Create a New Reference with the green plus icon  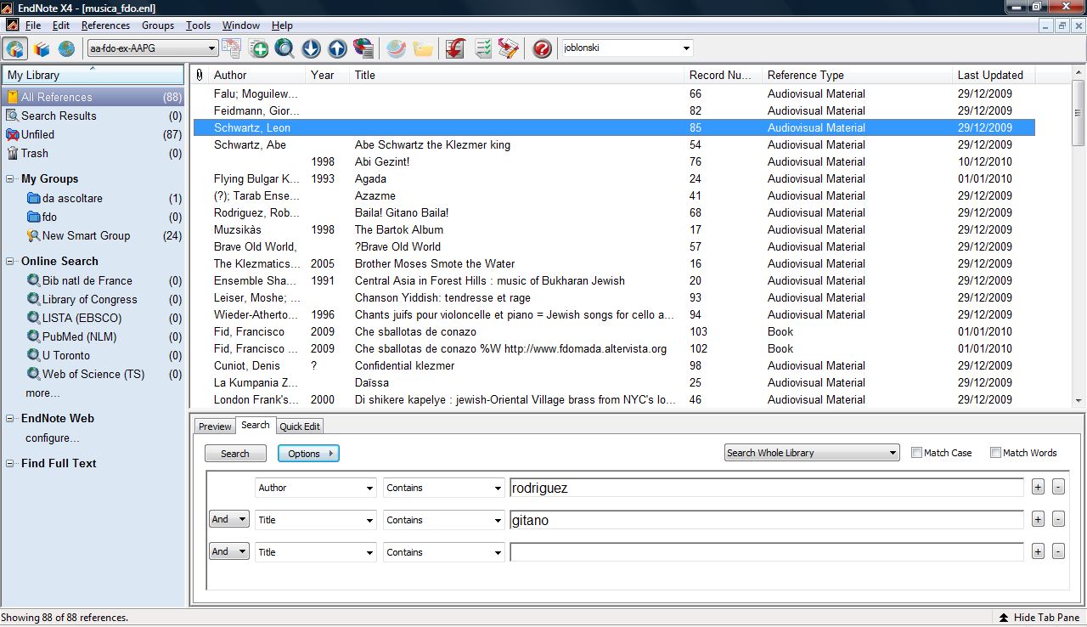(x=258, y=48)
